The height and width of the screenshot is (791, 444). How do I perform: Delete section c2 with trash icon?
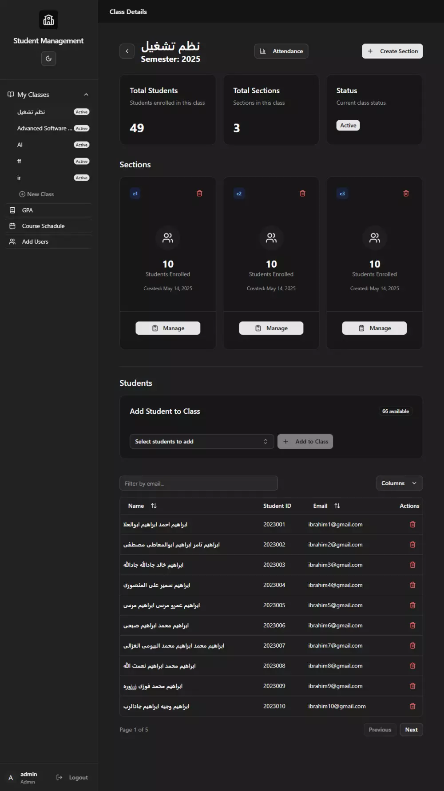coord(302,194)
